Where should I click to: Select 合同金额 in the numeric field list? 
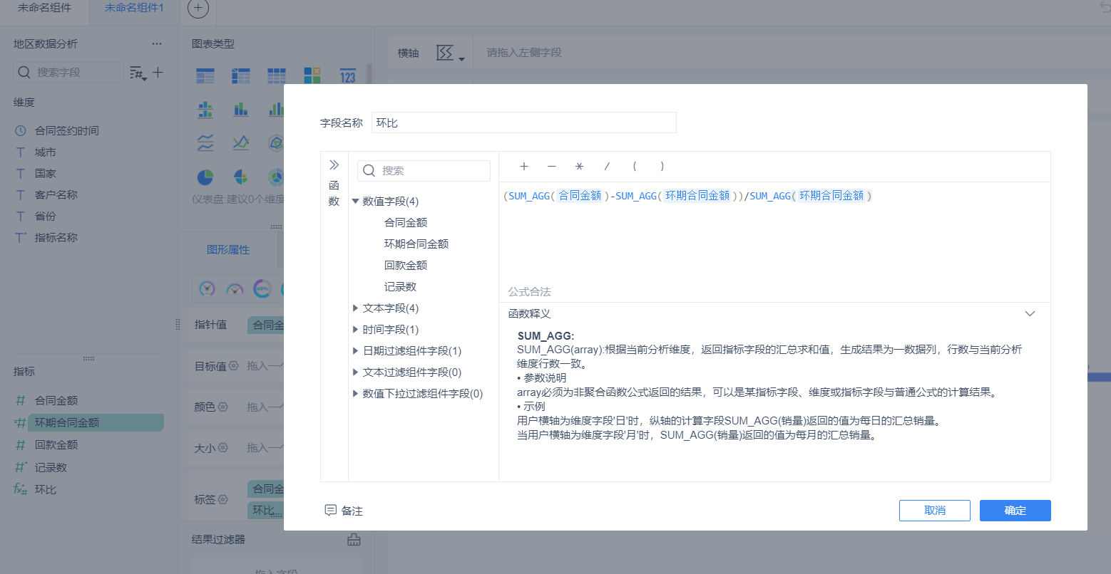406,223
